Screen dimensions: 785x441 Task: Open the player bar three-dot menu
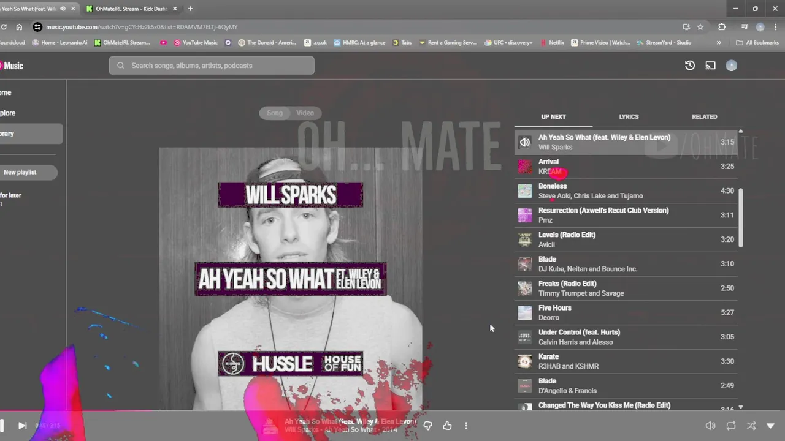point(466,426)
